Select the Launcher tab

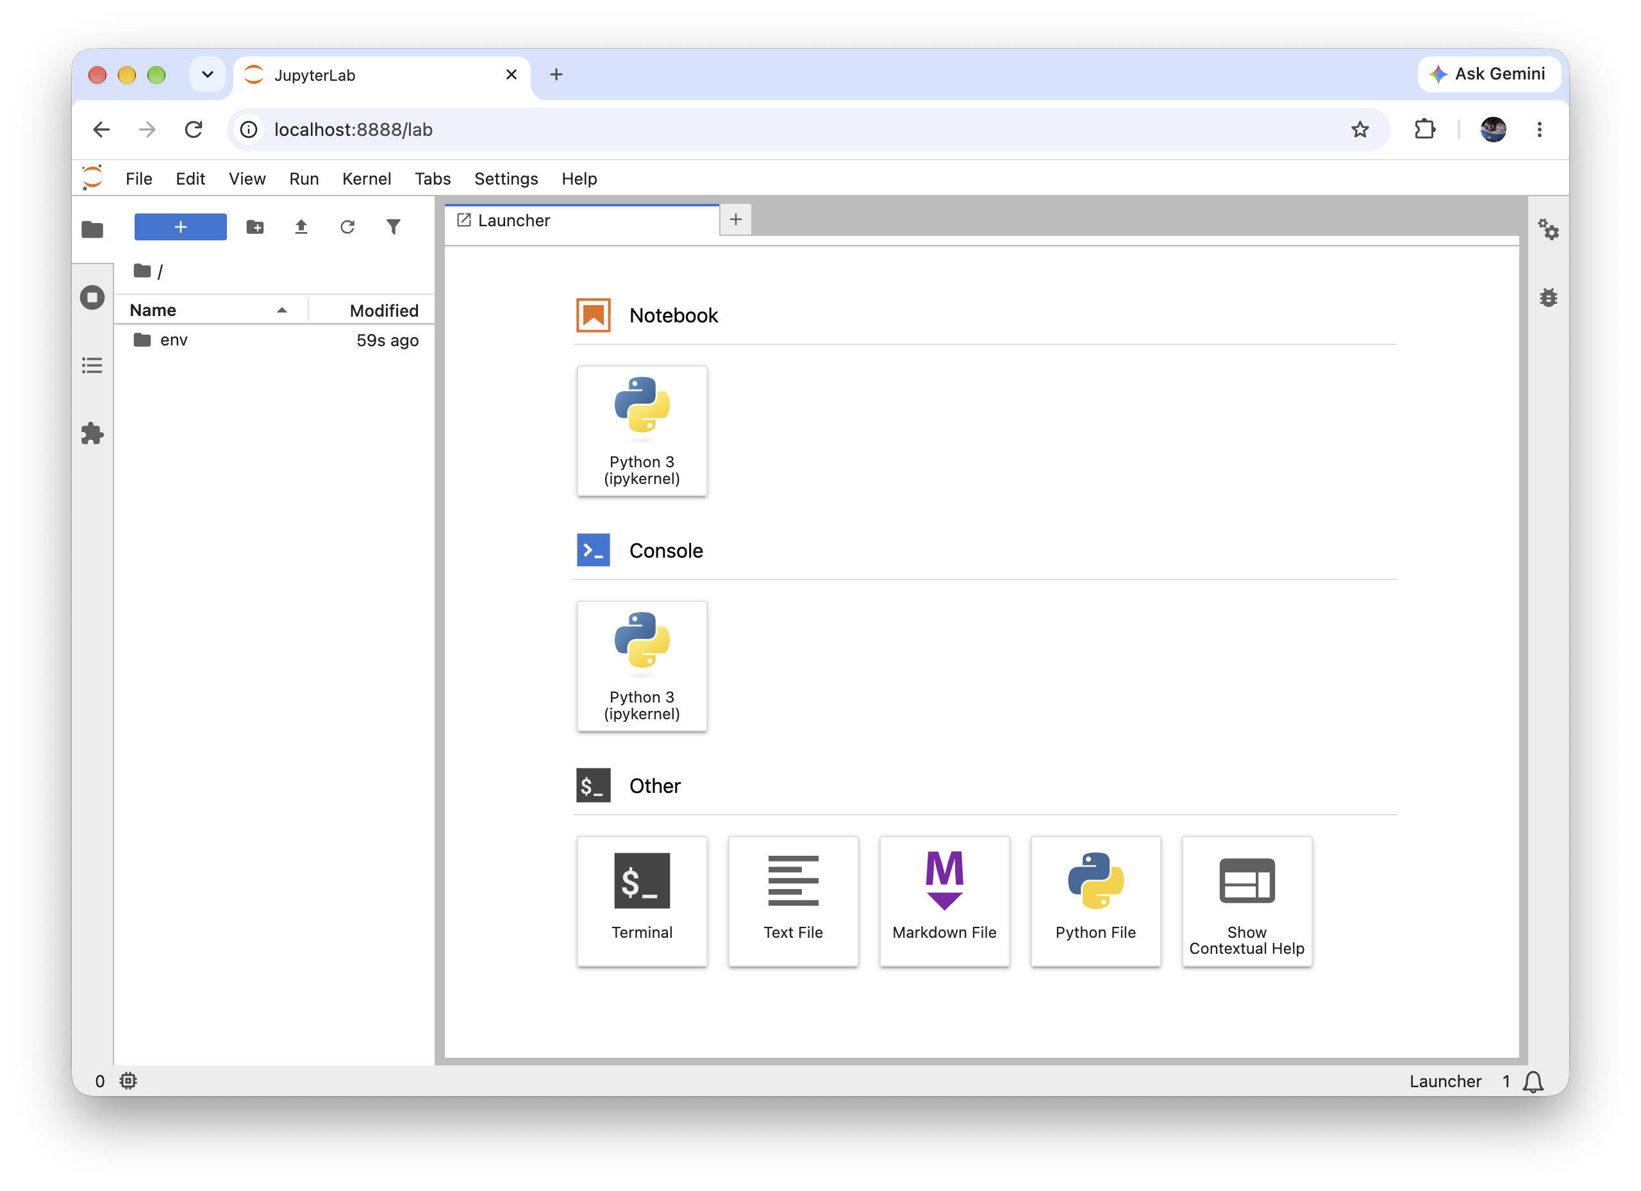(583, 220)
